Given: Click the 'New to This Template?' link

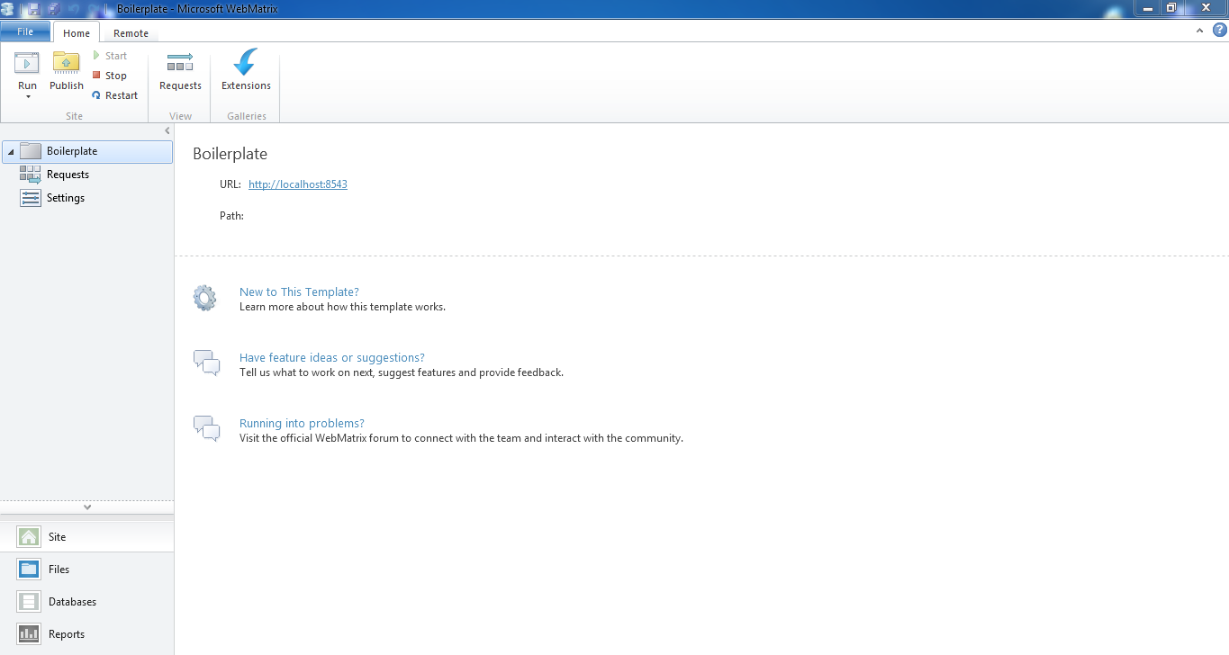Looking at the screenshot, I should 299,292.
